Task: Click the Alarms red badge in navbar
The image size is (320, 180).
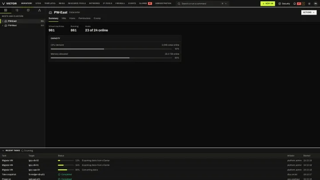Action: tap(150, 4)
